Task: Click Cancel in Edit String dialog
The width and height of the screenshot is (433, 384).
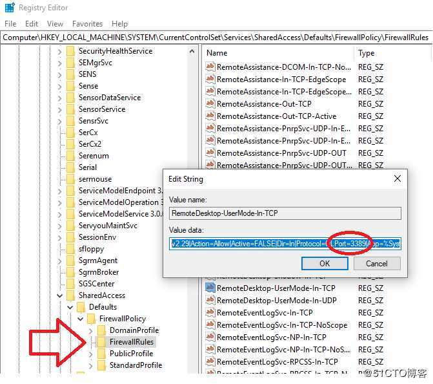Action: point(377,263)
